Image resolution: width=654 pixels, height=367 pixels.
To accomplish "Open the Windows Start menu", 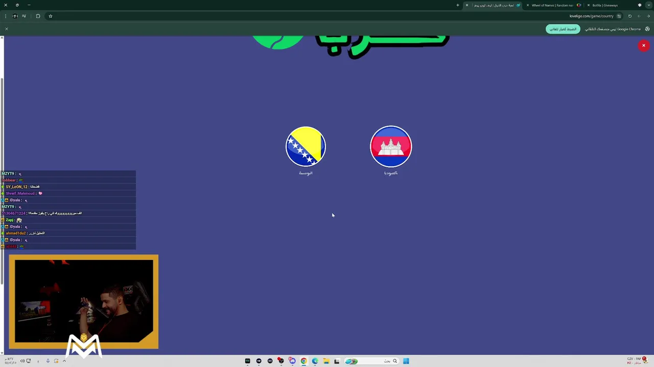I will pyautogui.click(x=406, y=361).
